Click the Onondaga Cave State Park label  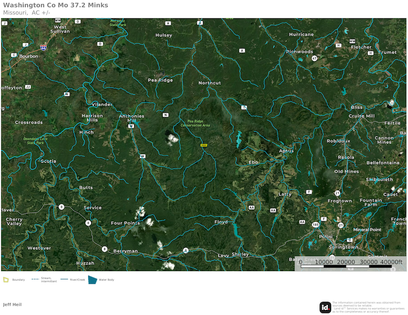(x=36, y=141)
